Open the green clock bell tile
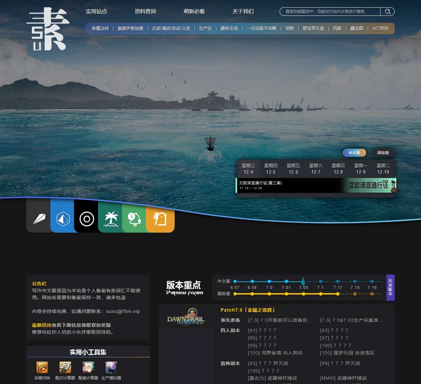This screenshot has height=384, width=421. point(134,218)
